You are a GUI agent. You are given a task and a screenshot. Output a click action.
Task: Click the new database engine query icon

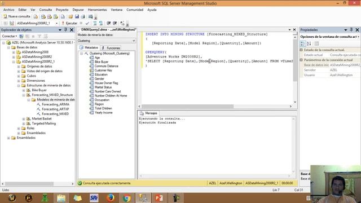(x=36, y=16)
